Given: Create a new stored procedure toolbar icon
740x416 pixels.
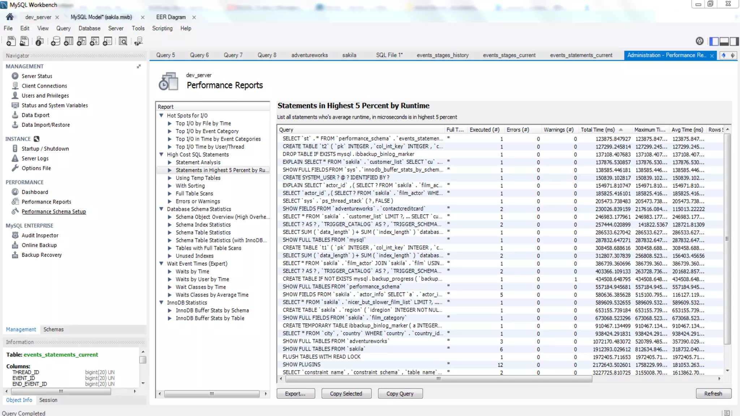Looking at the screenshot, I should click(x=94, y=41).
